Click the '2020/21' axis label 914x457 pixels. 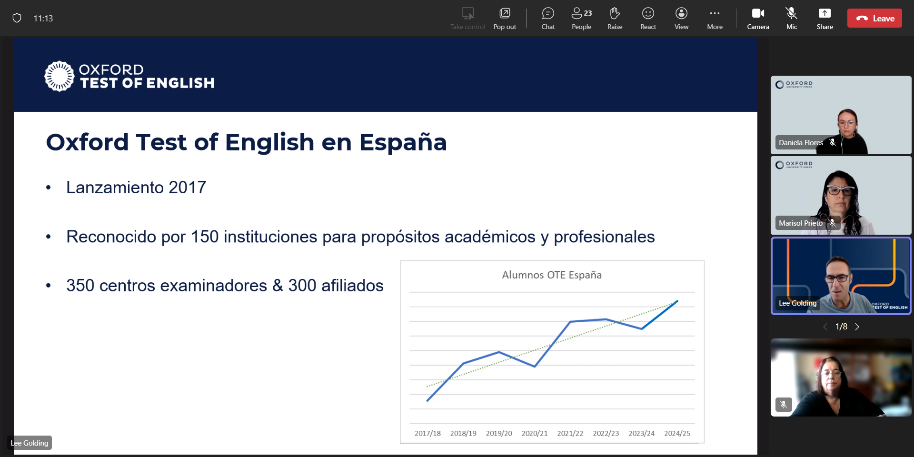(535, 433)
